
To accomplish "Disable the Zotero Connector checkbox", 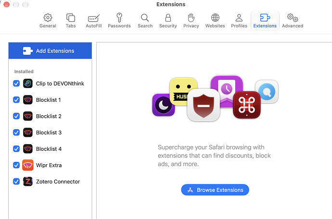I will tap(16, 182).
